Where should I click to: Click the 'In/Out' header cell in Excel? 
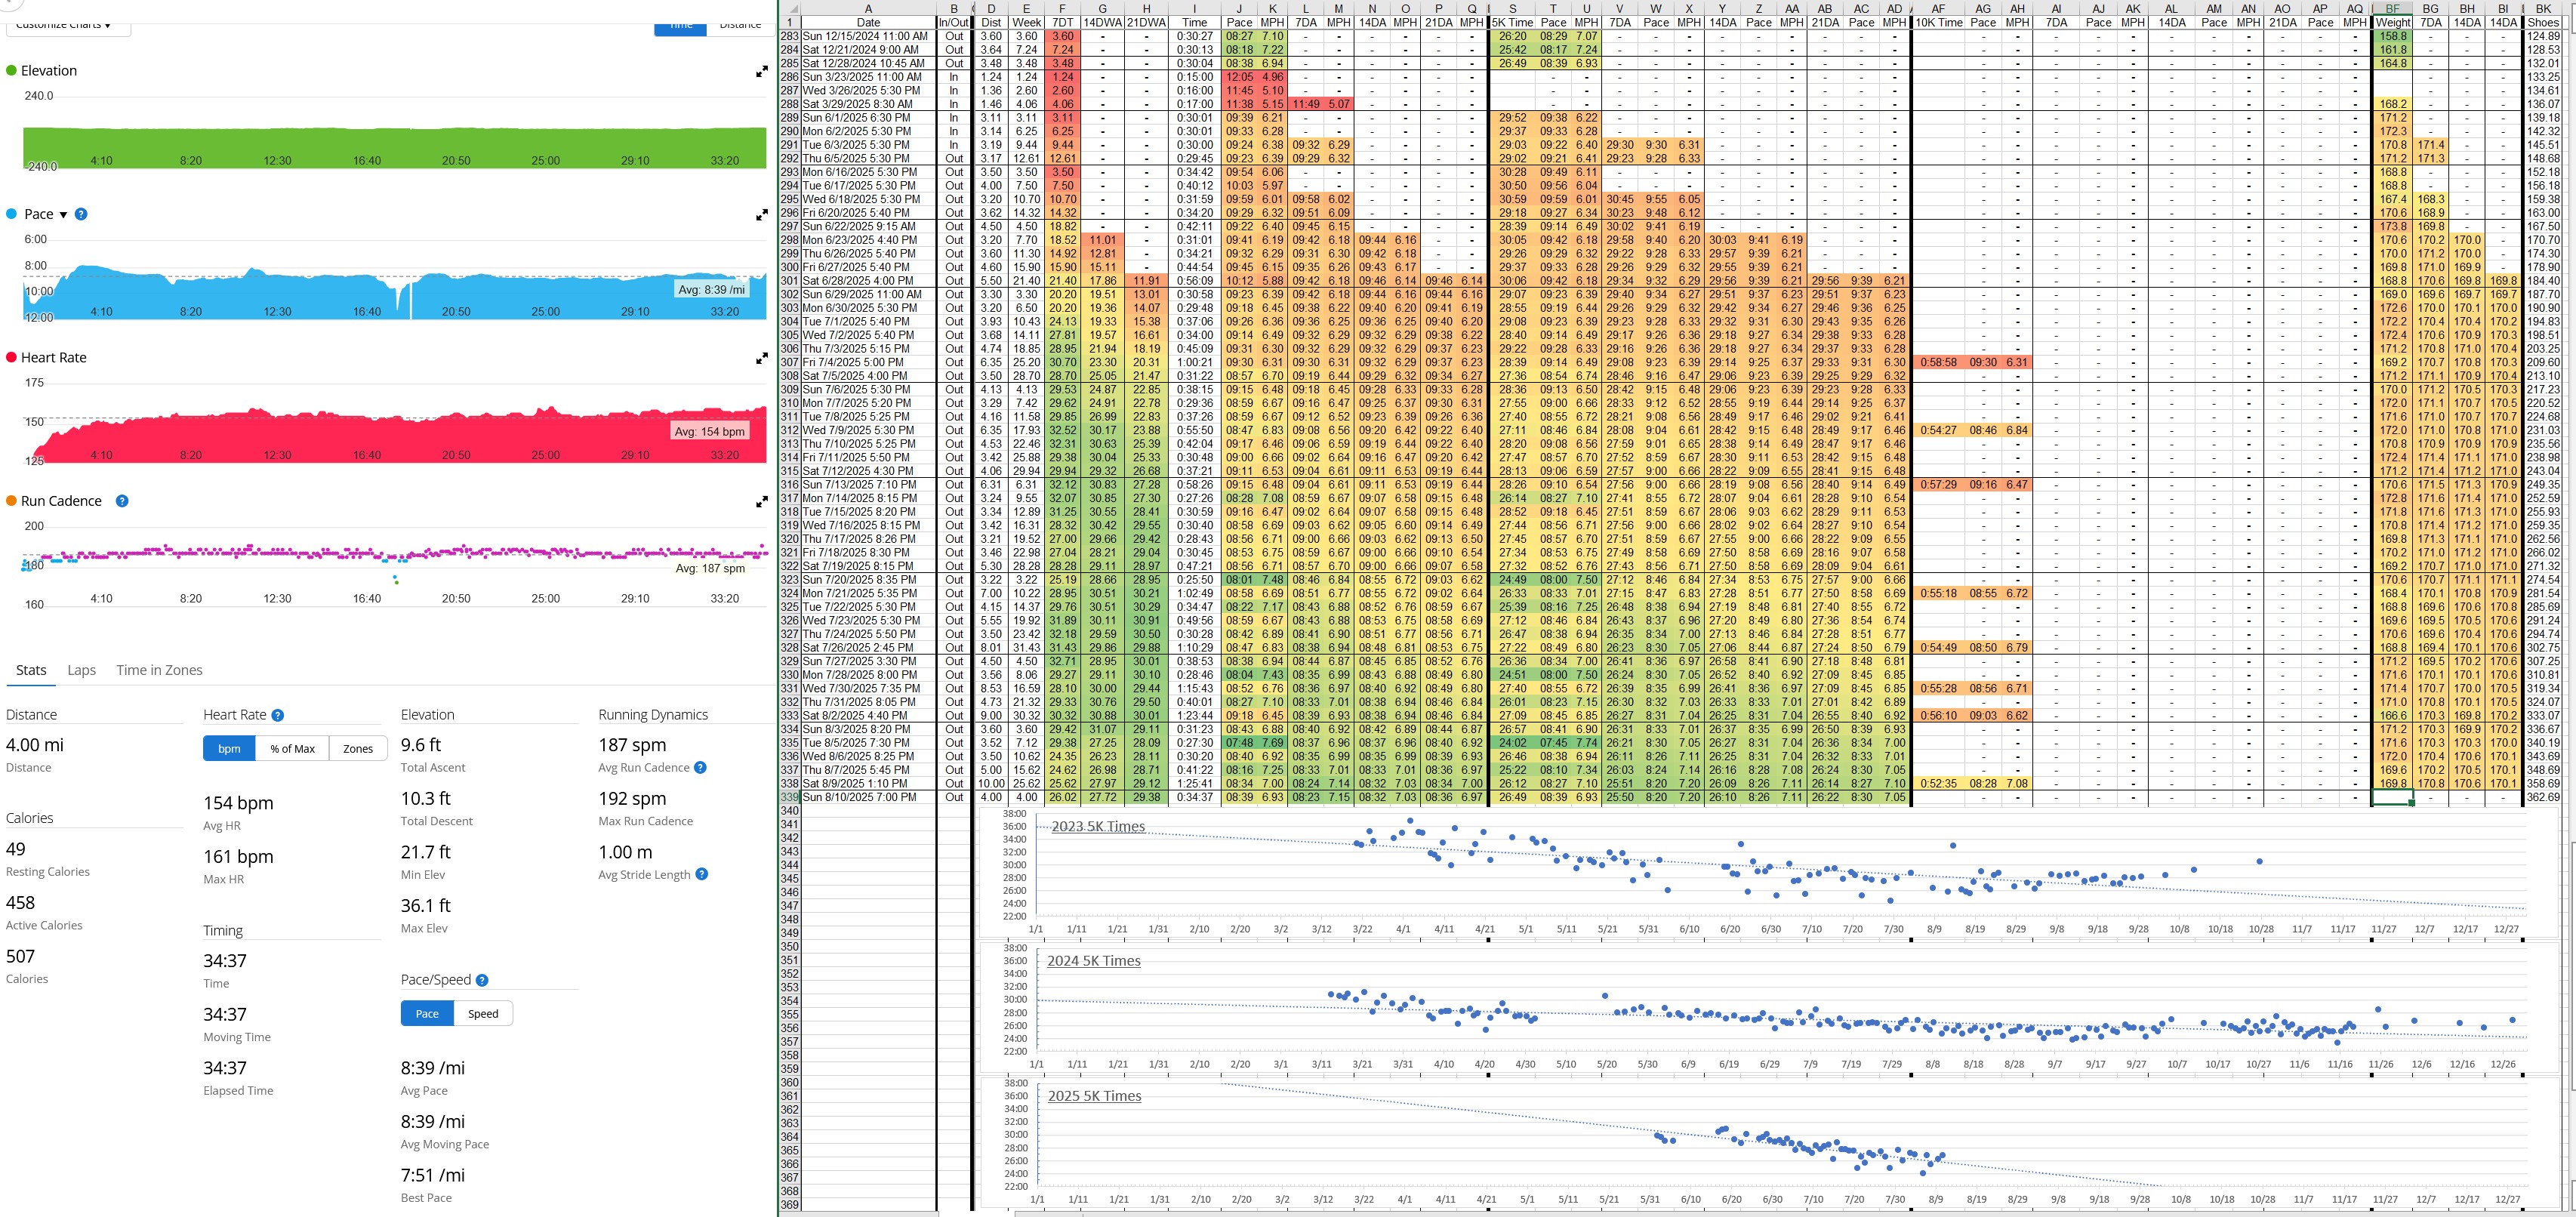tap(954, 23)
